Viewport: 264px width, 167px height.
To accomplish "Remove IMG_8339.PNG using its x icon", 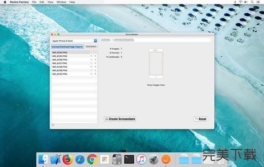I will pos(95,70).
